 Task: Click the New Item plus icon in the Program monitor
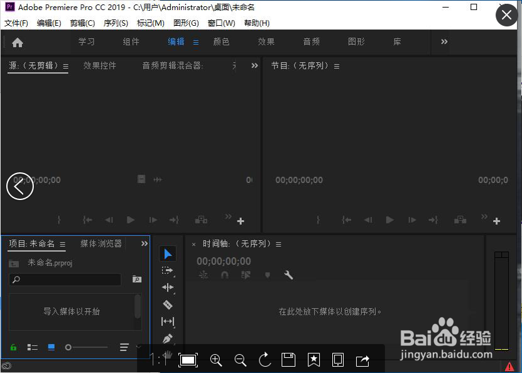point(498,220)
